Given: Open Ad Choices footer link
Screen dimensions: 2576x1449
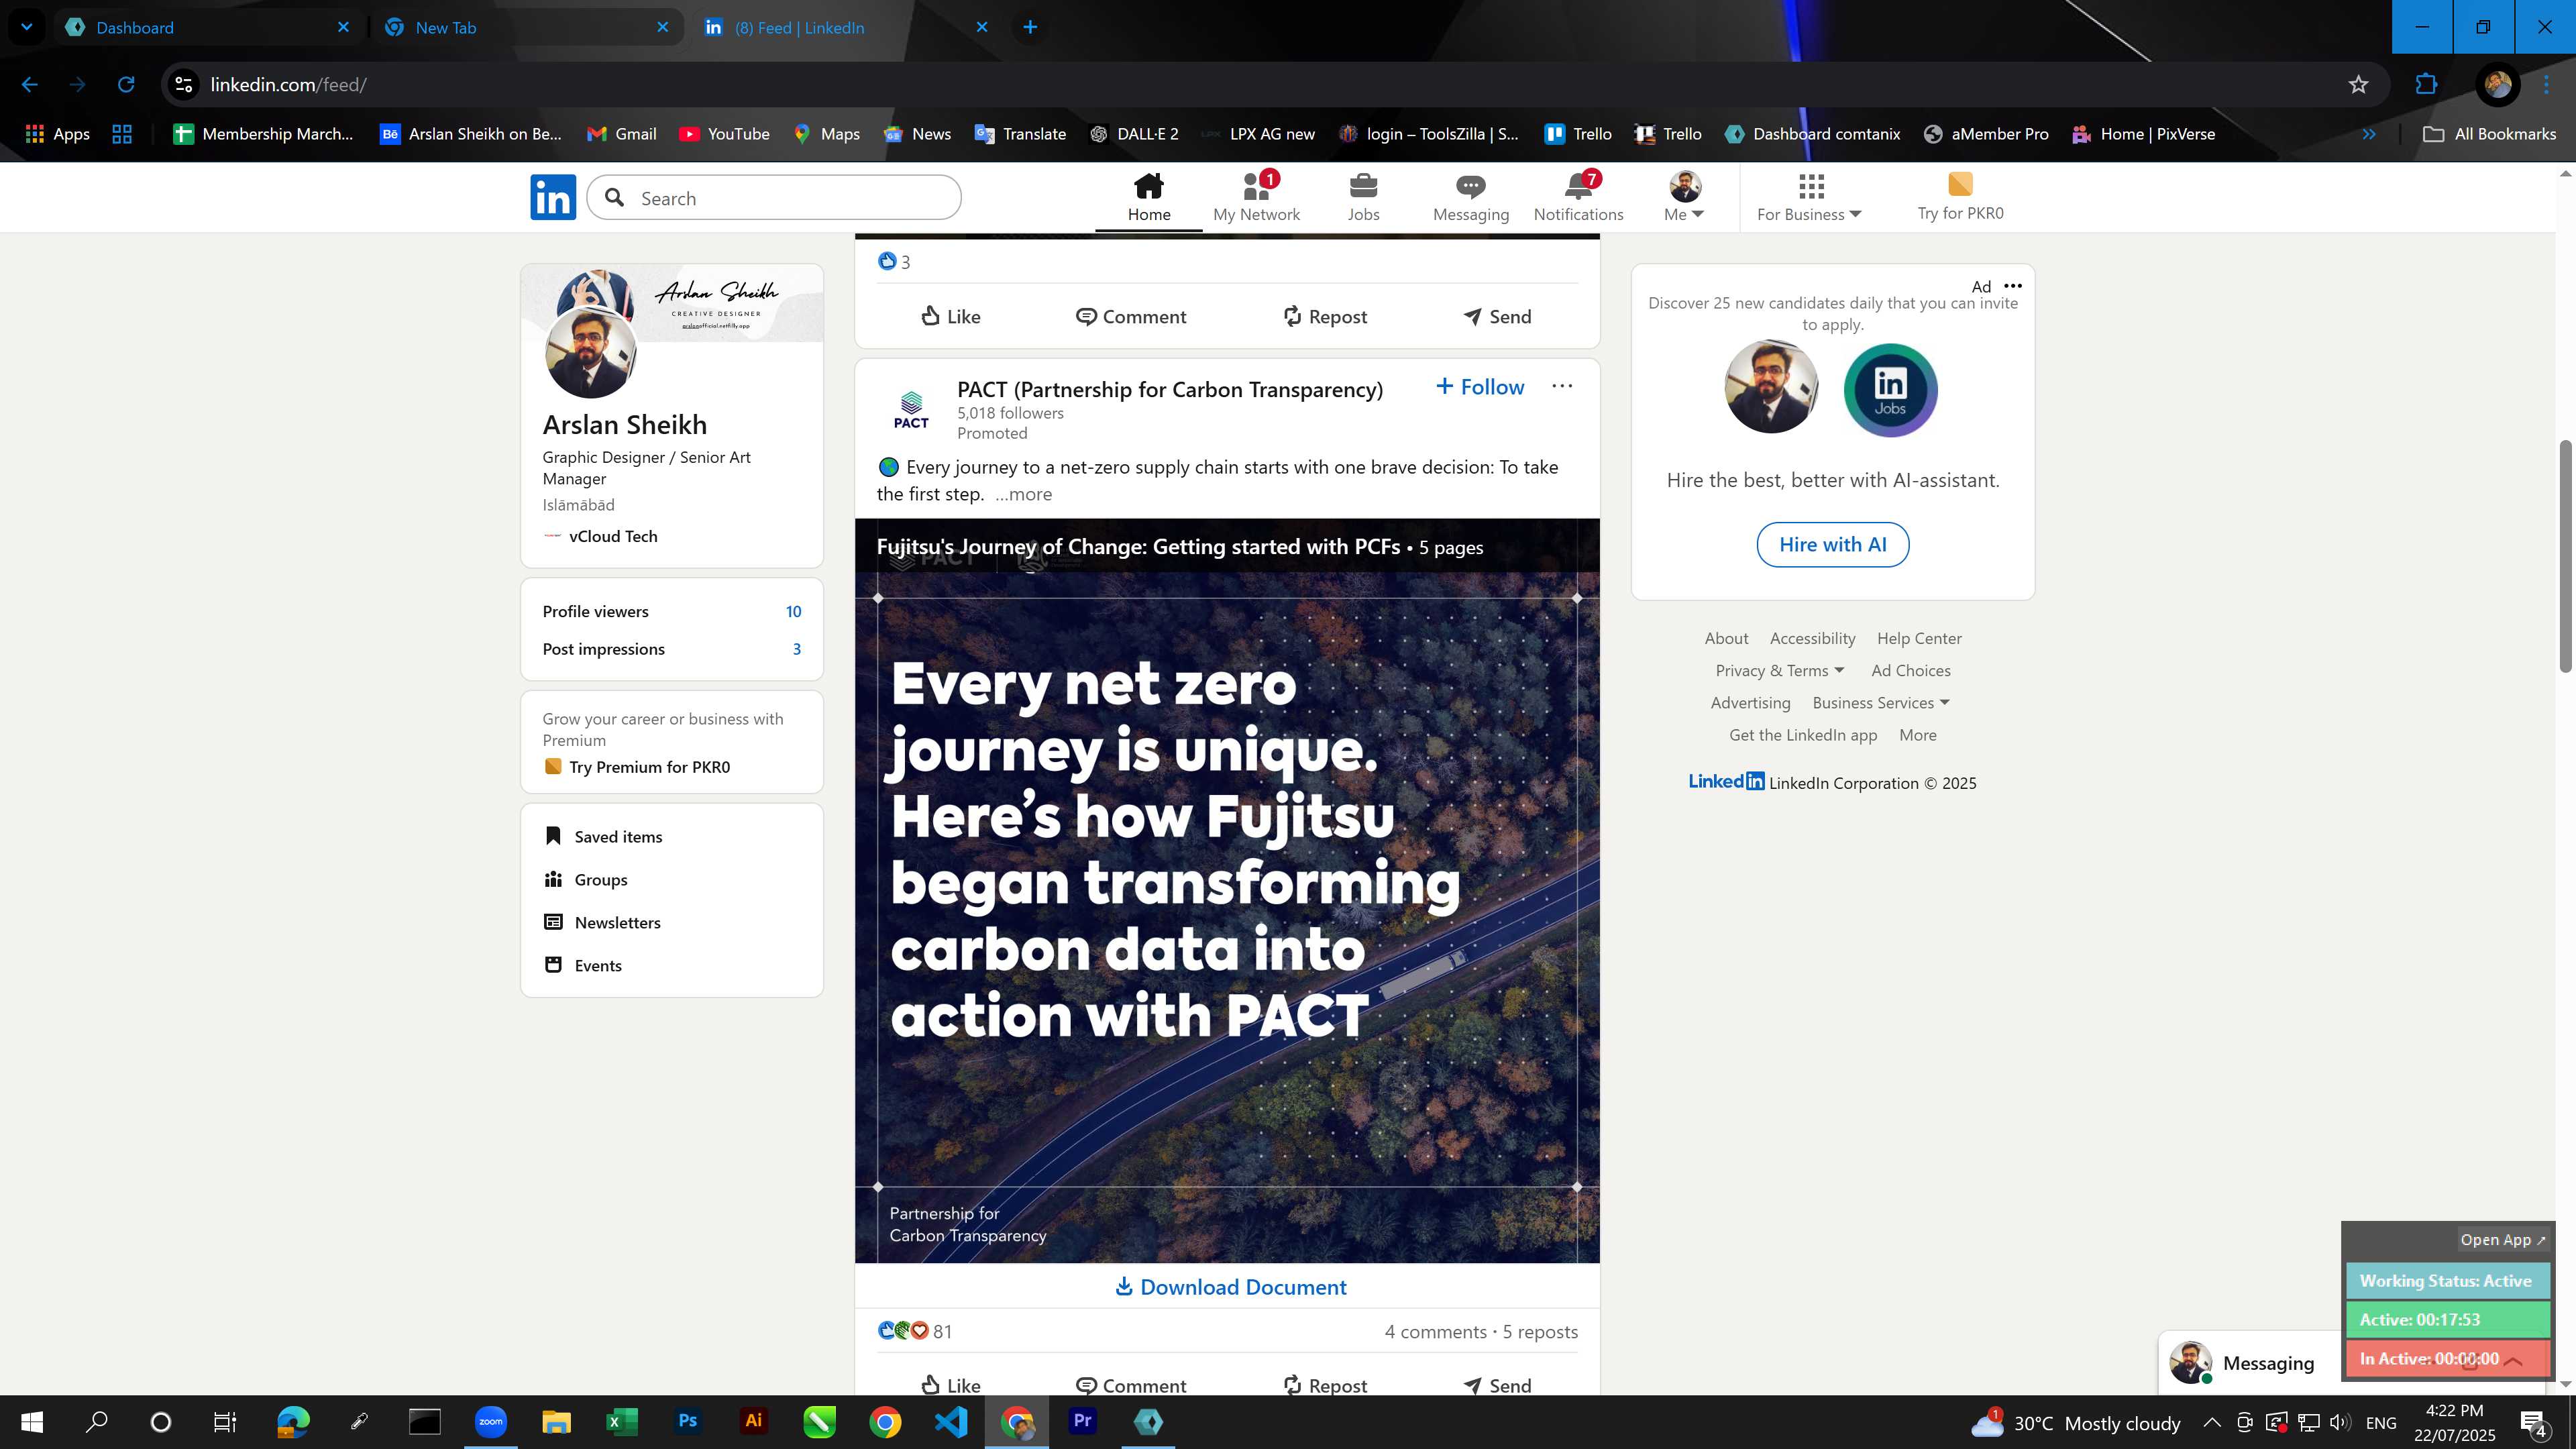Looking at the screenshot, I should tap(1910, 671).
